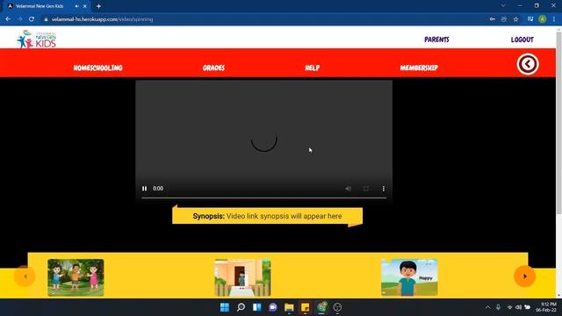Viewport: 562px width, 316px height.
Task: Open the Chrome three-dot menu
Action: pos(554,19)
